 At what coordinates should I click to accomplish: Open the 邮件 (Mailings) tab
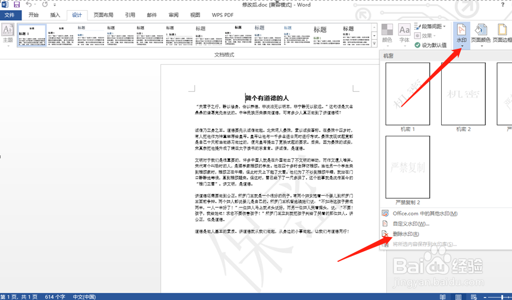pyautogui.click(x=152, y=15)
